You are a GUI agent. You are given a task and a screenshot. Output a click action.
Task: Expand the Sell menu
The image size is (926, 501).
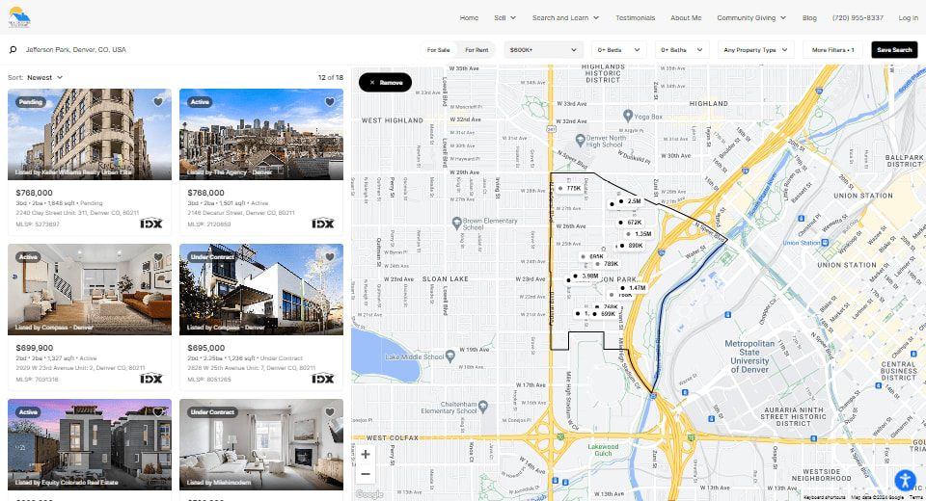coord(504,17)
